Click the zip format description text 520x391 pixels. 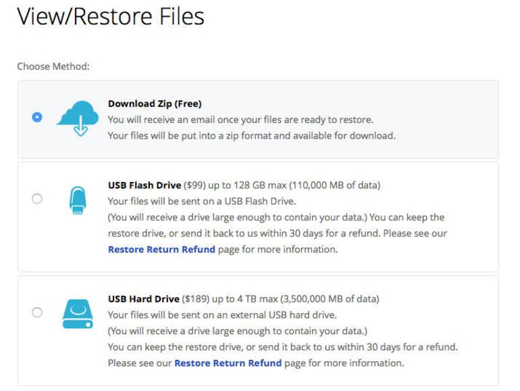coord(251,135)
